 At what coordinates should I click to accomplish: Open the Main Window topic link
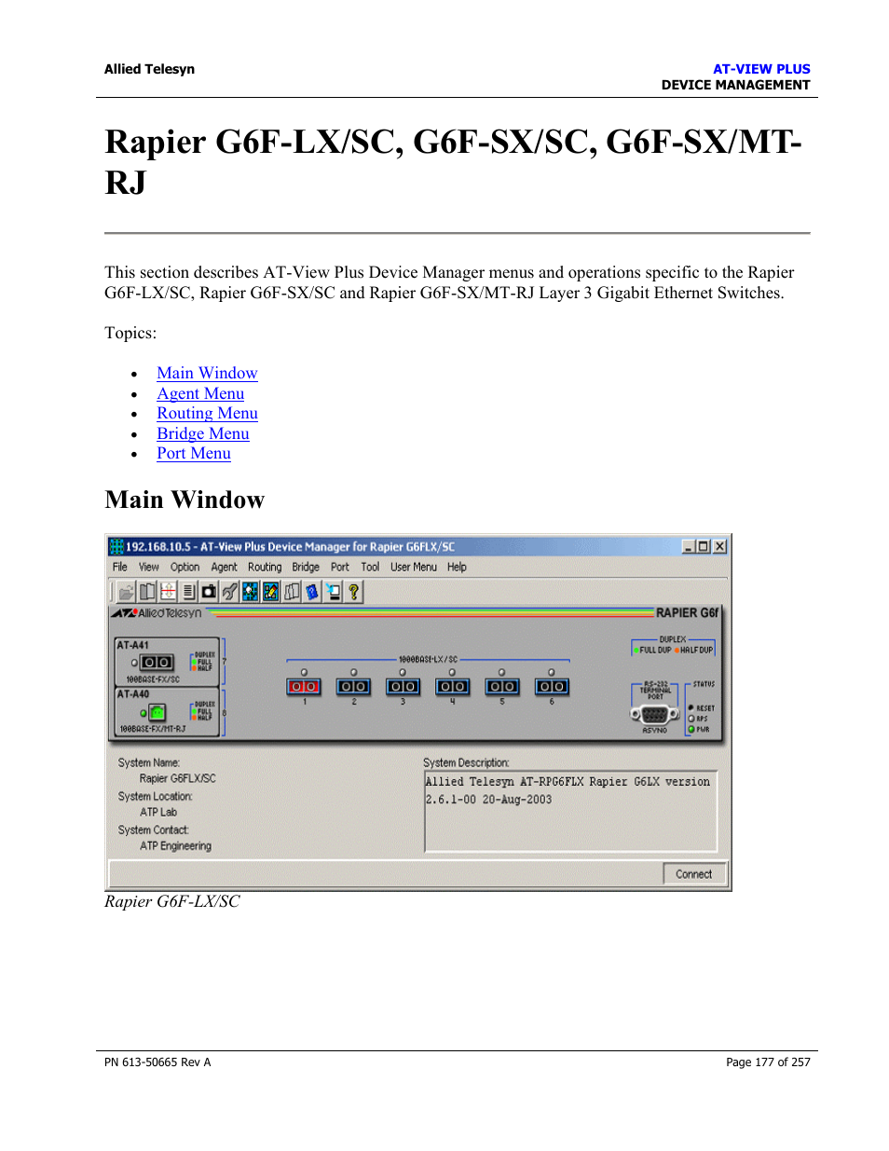pos(207,373)
